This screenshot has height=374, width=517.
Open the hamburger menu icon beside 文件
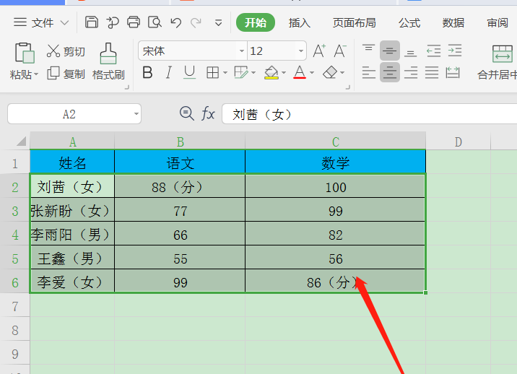(20, 22)
